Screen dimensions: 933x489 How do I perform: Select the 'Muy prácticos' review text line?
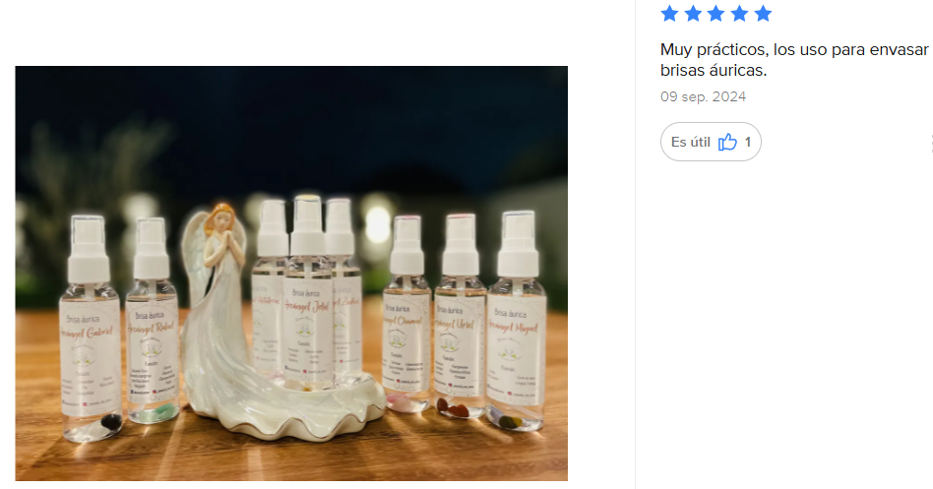click(x=794, y=49)
